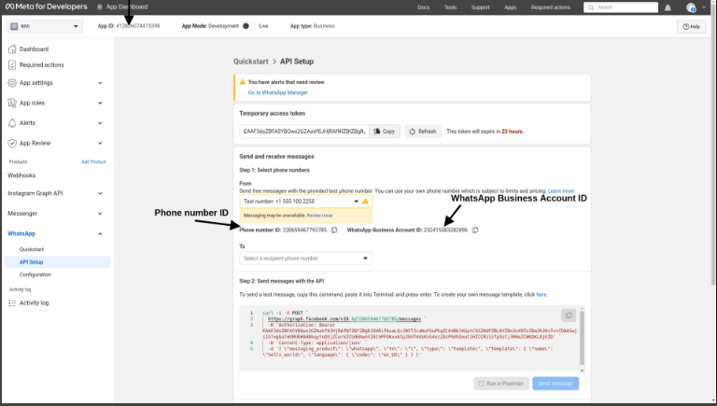Click the App settings gear icon
Screen dimensions: 717x406
(x=12, y=83)
